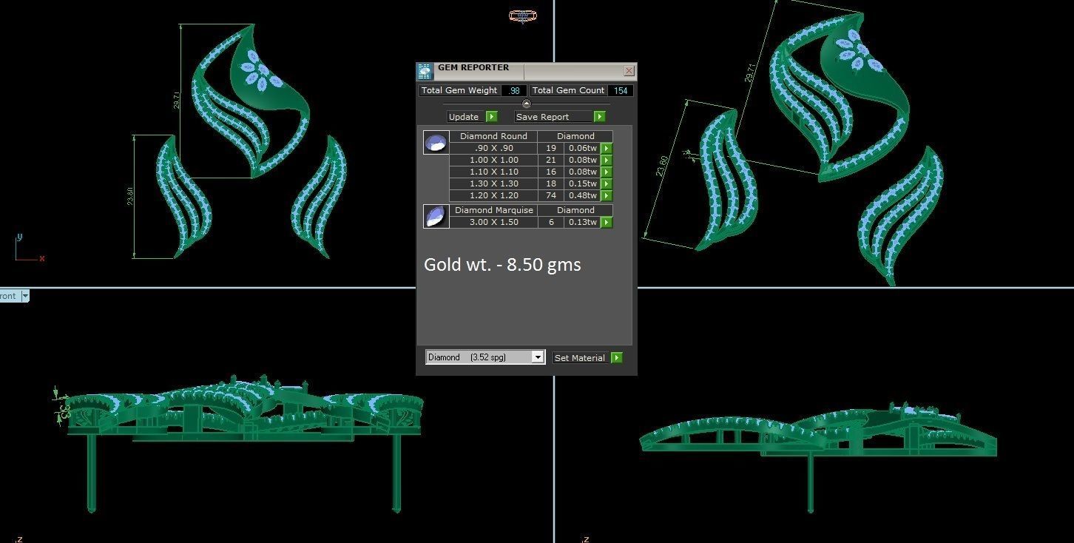The image size is (1074, 543).
Task: Click the 0.48tw weight cell
Action: tap(582, 195)
